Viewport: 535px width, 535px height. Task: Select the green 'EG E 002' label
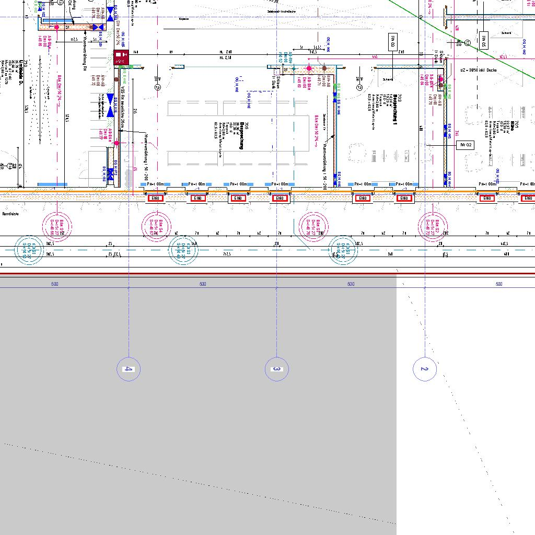coord(449,92)
